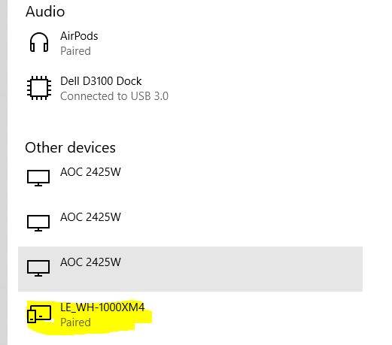Viewport: 392px width, 345px height.
Task: Click the Audio section heading
Action: click(x=45, y=11)
